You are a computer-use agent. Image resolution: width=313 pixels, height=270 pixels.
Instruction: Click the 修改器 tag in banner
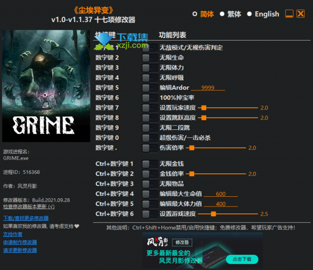182,243
